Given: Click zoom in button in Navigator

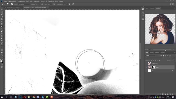Looking at the screenshot, I should tap(173, 50).
